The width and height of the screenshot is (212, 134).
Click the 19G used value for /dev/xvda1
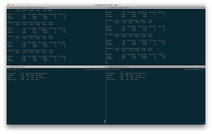(127, 79)
